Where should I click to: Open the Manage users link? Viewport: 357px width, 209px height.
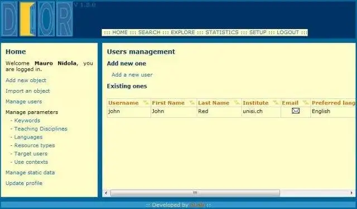tap(23, 102)
